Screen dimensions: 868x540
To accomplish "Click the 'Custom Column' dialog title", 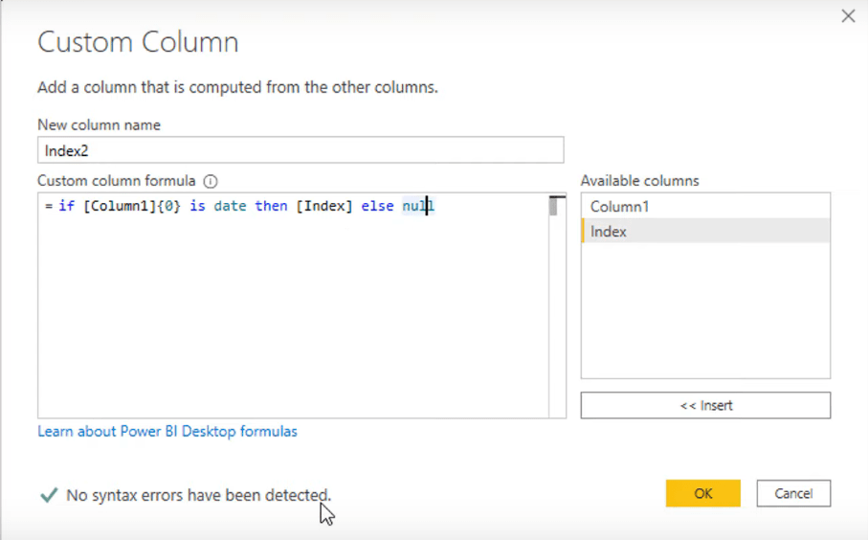I will coord(138,42).
